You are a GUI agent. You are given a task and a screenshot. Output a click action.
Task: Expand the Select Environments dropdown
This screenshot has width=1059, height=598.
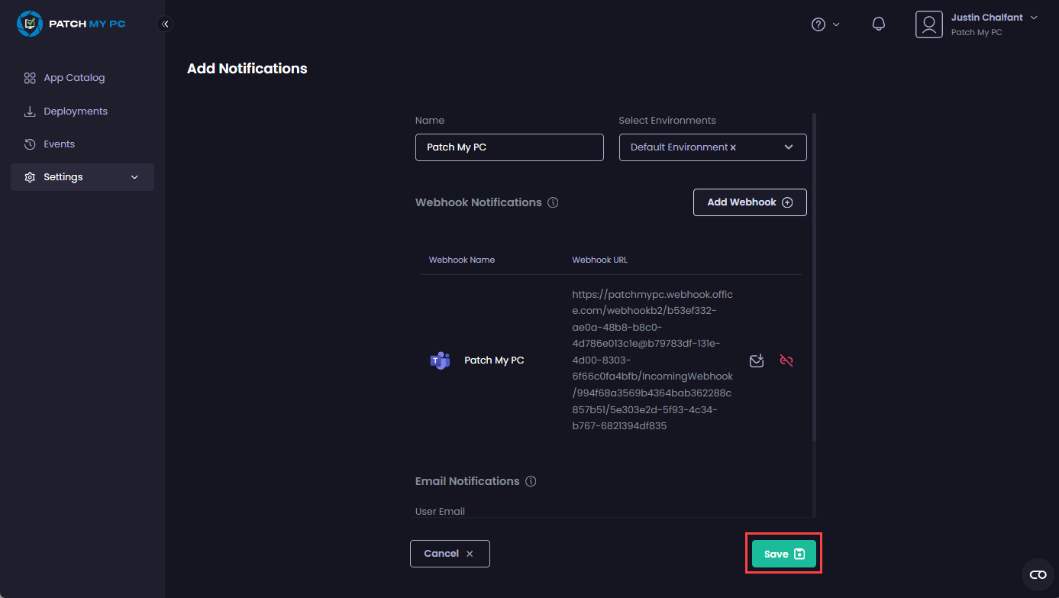coord(789,147)
